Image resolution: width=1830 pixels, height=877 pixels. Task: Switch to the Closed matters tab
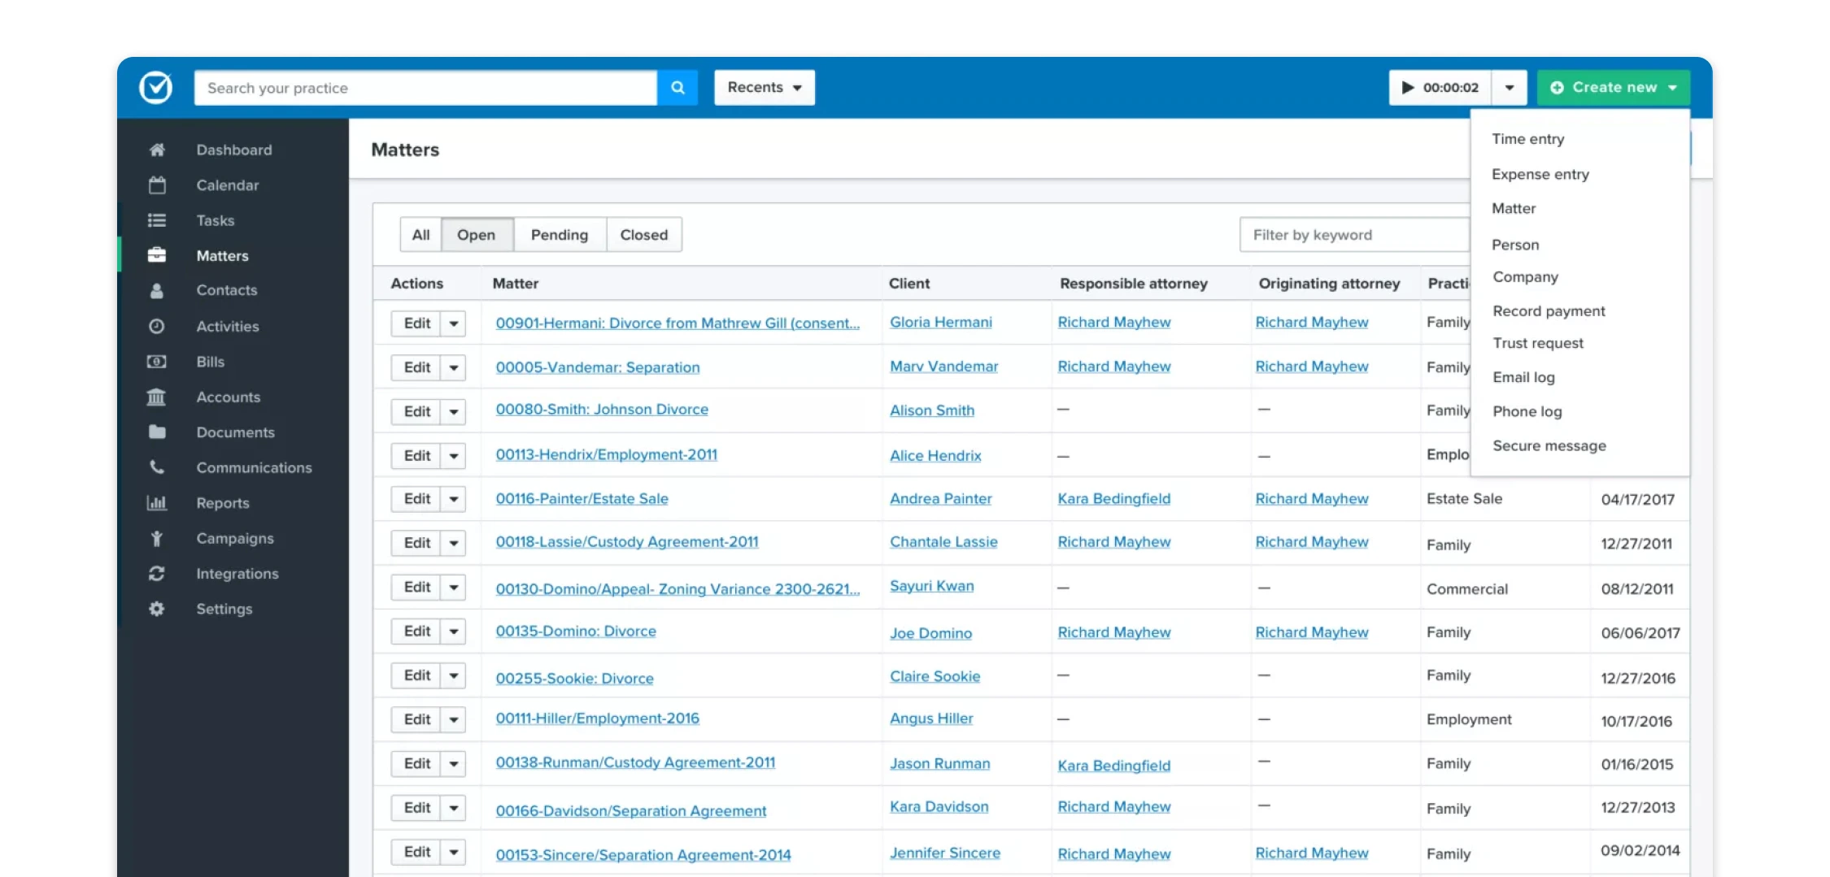[643, 234]
